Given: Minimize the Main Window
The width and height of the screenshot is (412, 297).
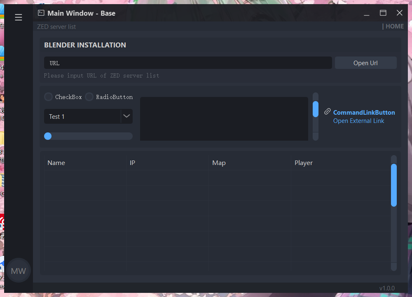Looking at the screenshot, I should pos(367,13).
